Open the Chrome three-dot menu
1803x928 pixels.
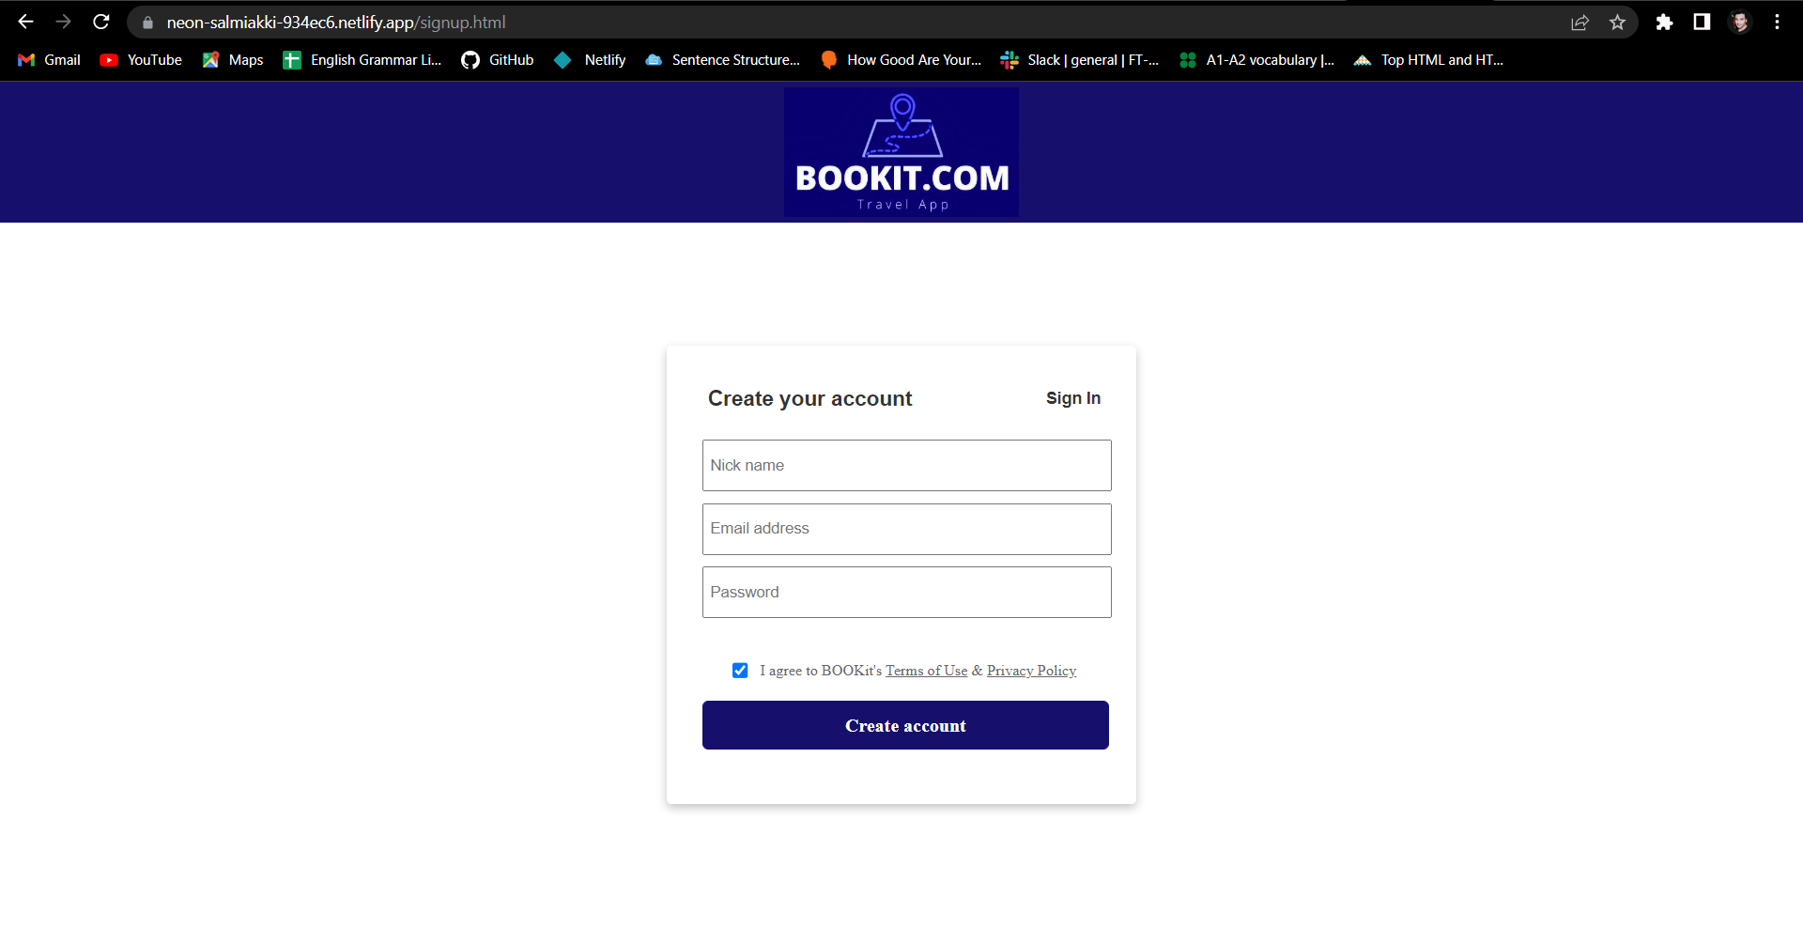(x=1777, y=23)
